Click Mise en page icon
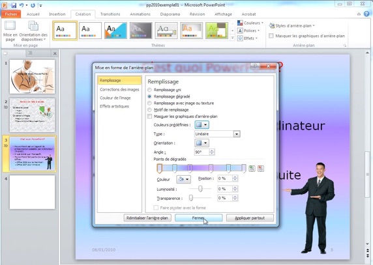 [10, 31]
